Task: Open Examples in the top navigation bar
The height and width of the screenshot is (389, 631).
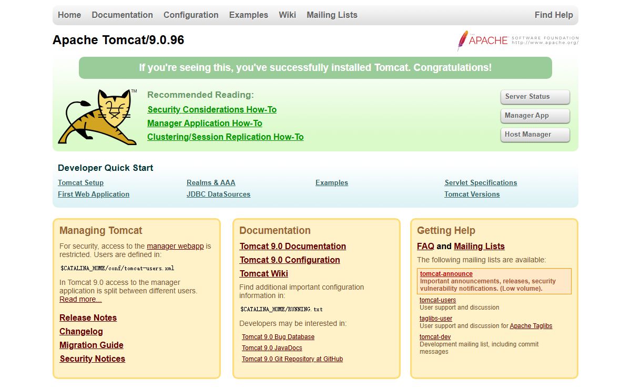Action: 249,15
